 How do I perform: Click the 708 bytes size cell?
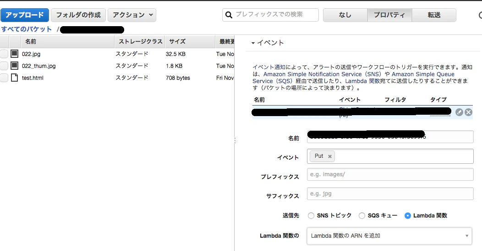[178, 78]
